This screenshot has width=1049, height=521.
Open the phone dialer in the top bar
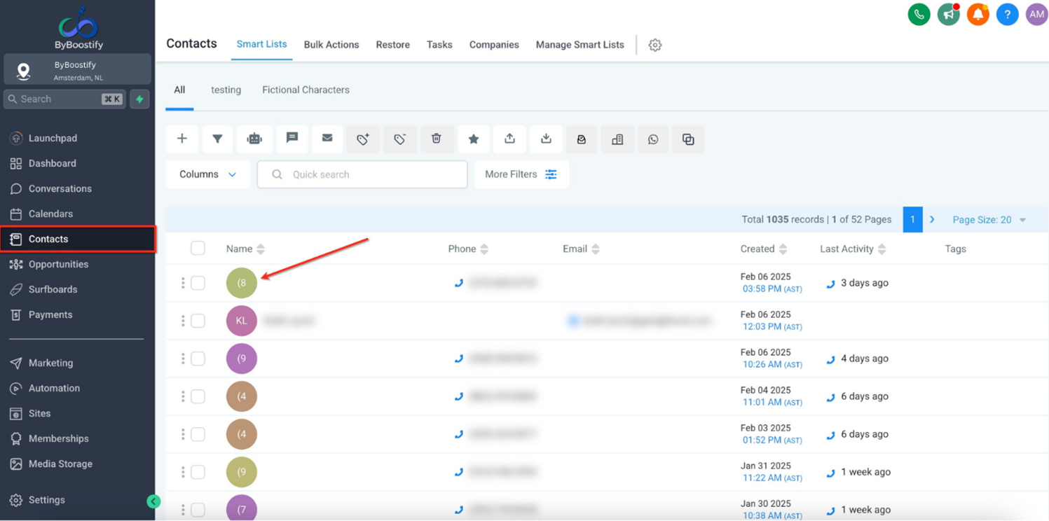pos(919,14)
